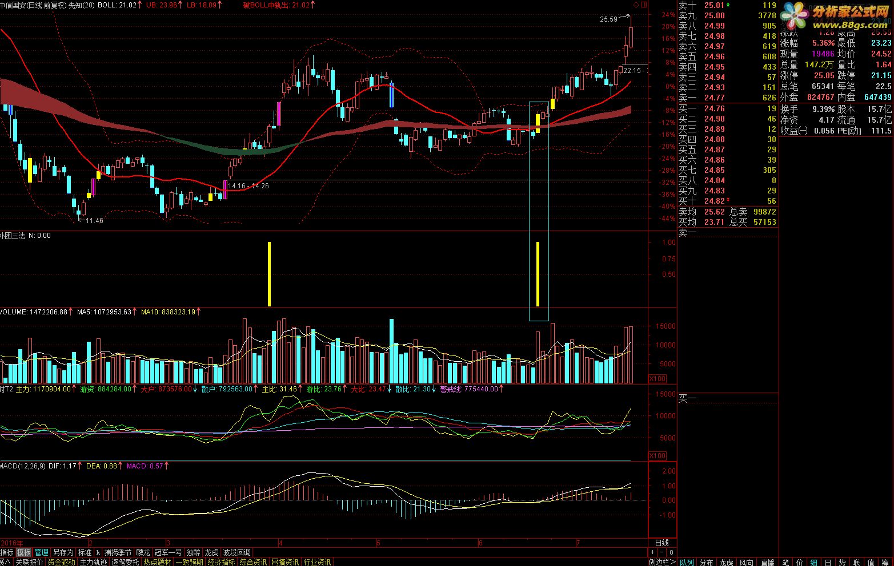Reset zoom with the 0 button
894x566 pixels.
click(671, 552)
